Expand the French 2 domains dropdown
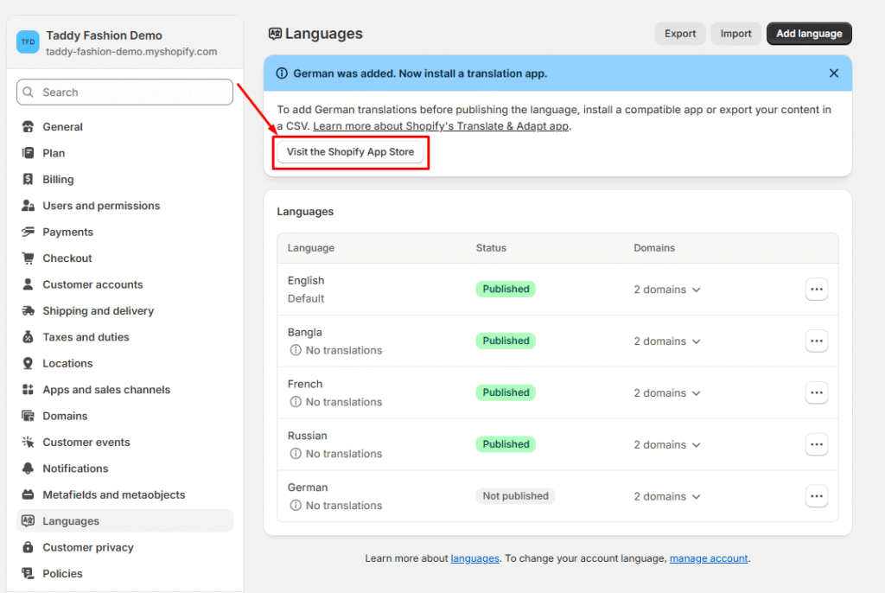This screenshot has height=593, width=885. tap(667, 393)
